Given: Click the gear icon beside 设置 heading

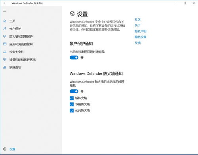Looking at the screenshot, I should pyautogui.click(x=72, y=14).
